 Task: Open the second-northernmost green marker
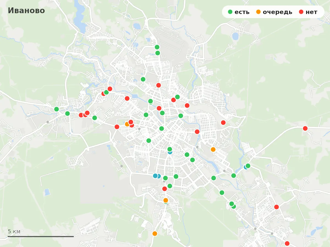(x=158, y=53)
